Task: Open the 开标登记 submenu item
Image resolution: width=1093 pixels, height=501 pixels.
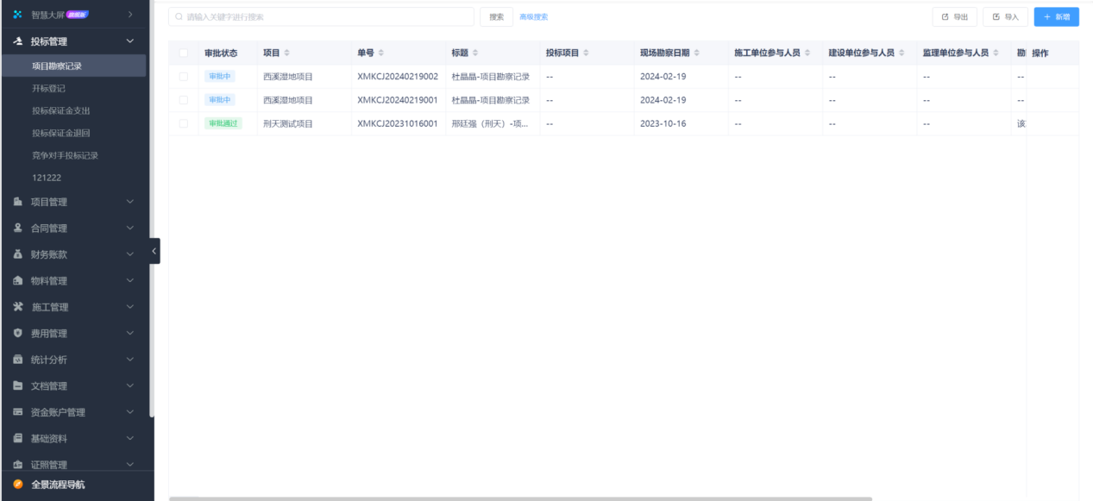Action: [x=49, y=88]
